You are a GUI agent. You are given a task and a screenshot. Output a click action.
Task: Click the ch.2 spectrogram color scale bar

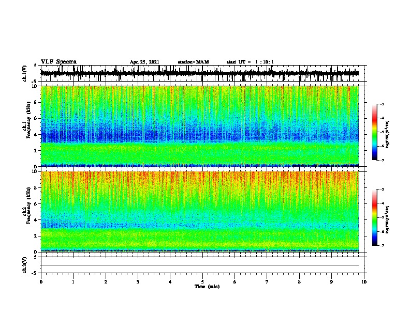tap(374, 217)
